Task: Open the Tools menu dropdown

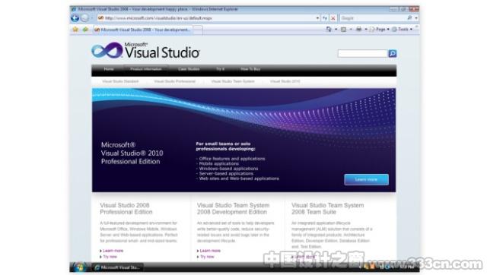Action: 403,29
